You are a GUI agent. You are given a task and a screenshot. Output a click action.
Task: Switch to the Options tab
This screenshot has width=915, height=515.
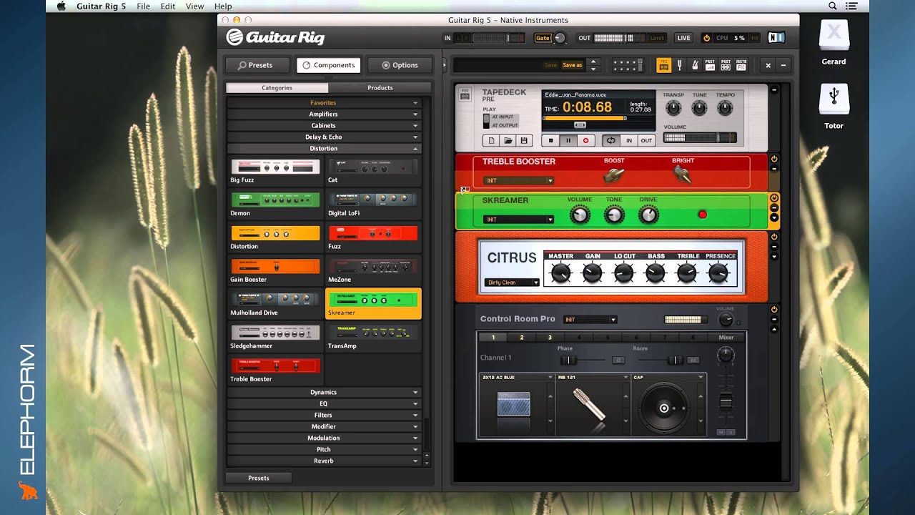(400, 65)
